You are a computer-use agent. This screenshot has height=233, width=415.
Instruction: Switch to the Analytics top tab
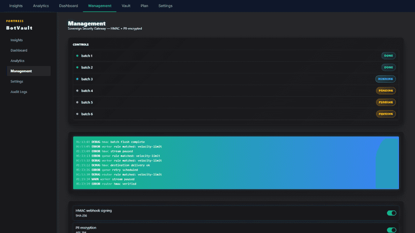41,6
